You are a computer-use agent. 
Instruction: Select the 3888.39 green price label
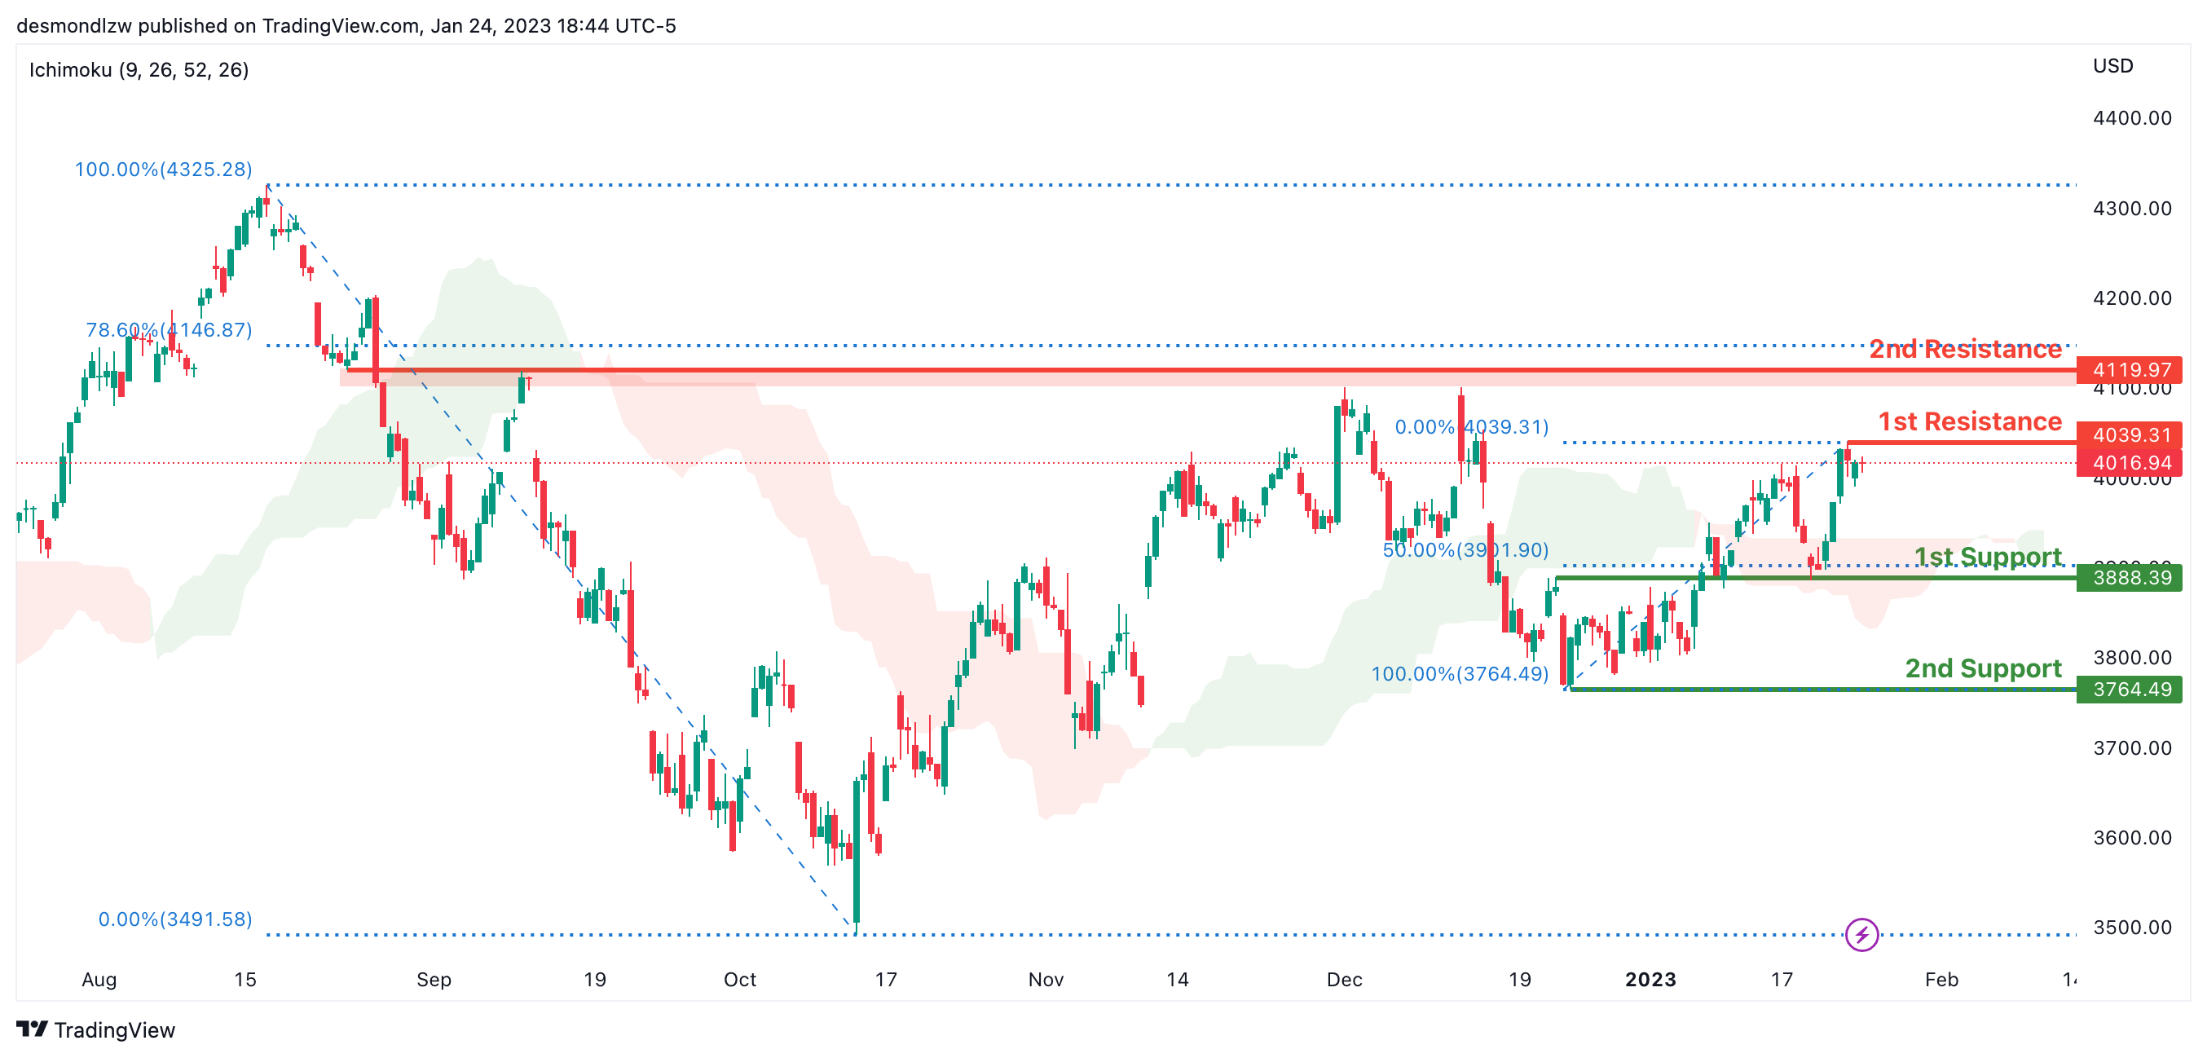[2130, 577]
